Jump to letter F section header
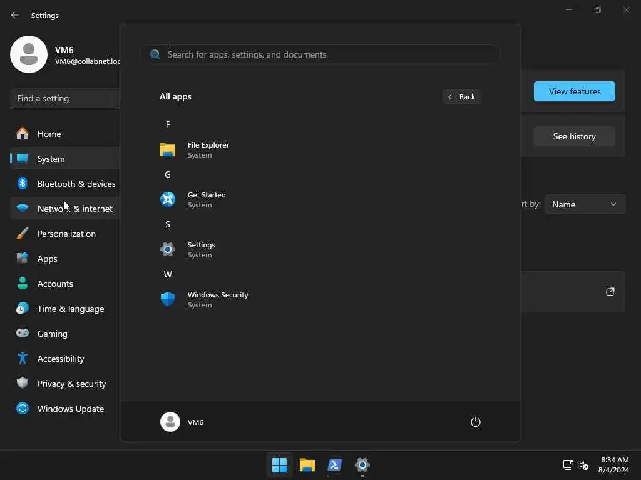 coord(168,124)
